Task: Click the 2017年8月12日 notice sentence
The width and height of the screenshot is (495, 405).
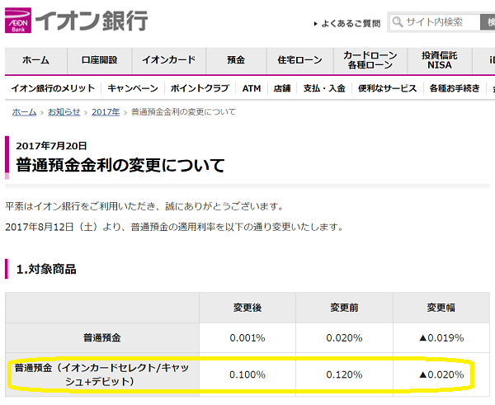Action: pyautogui.click(x=175, y=227)
